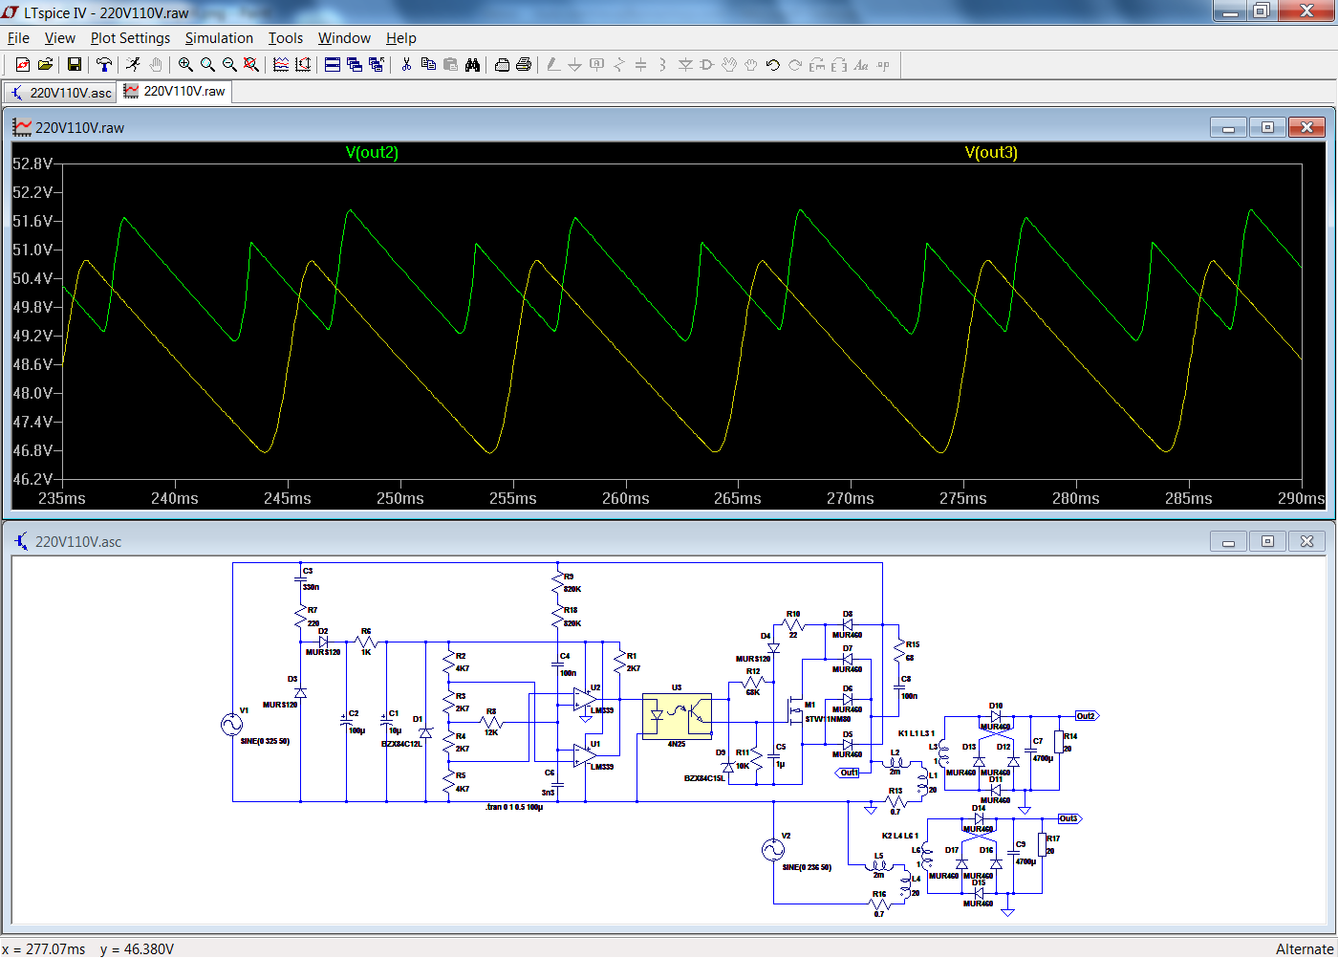1338x958 pixels.
Task: Open a file with the folder icon
Action: click(x=45, y=65)
